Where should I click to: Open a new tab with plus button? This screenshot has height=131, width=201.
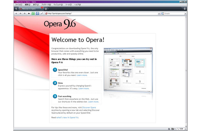[x=46, y=9]
